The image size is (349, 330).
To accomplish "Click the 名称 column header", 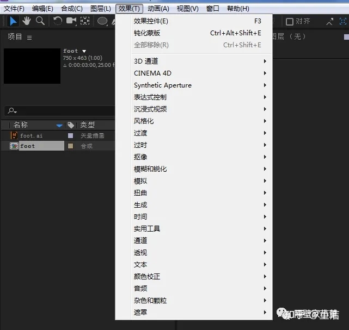I will pyautogui.click(x=21, y=125).
